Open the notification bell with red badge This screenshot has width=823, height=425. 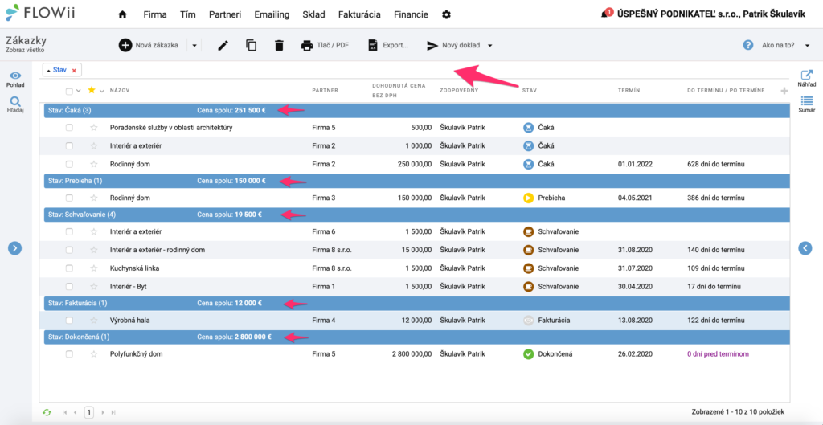pos(605,14)
